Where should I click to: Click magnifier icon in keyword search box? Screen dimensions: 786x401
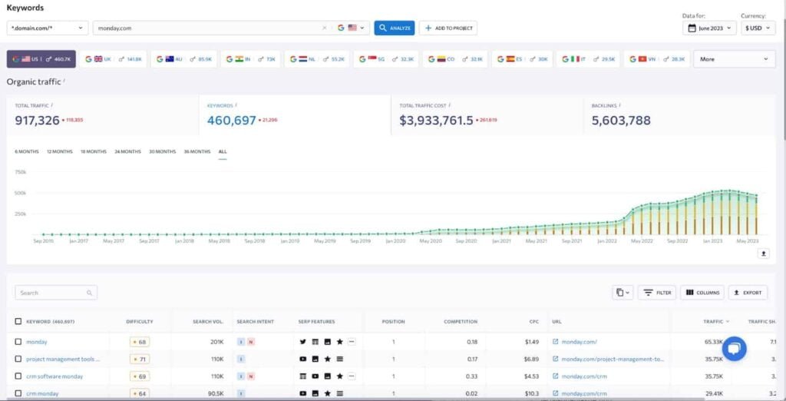pyautogui.click(x=89, y=293)
